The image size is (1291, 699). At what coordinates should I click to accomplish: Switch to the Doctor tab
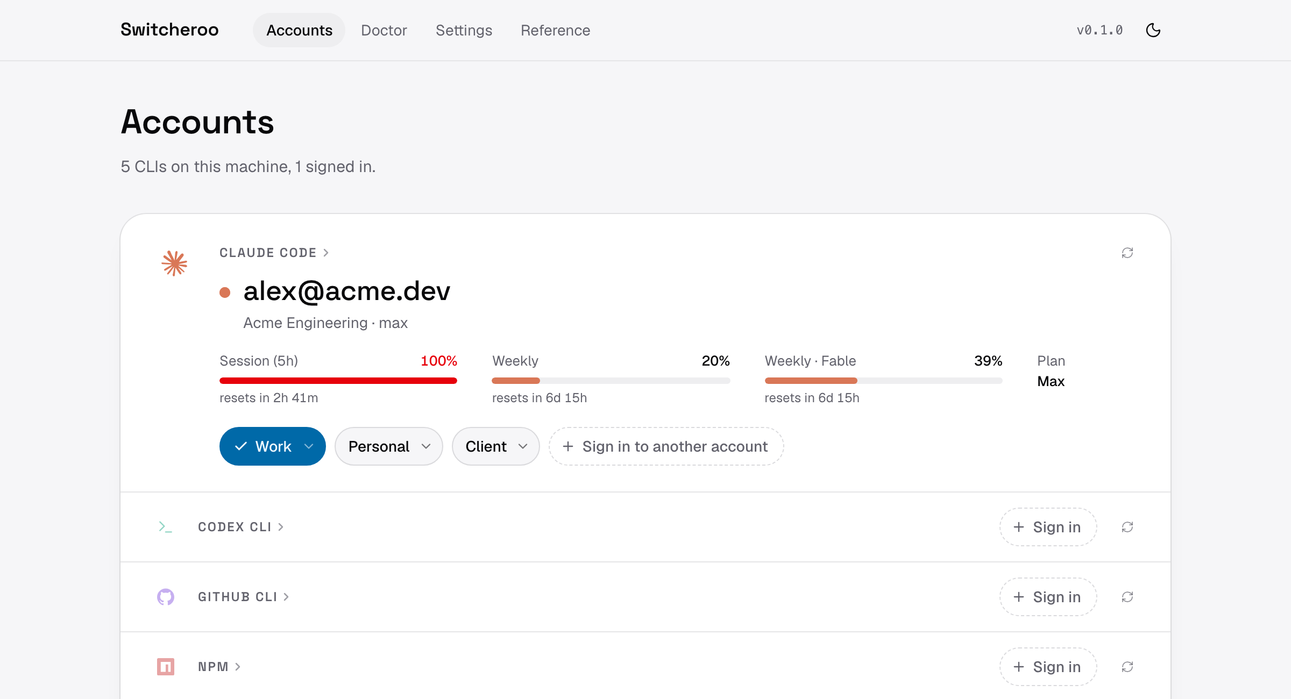click(384, 30)
